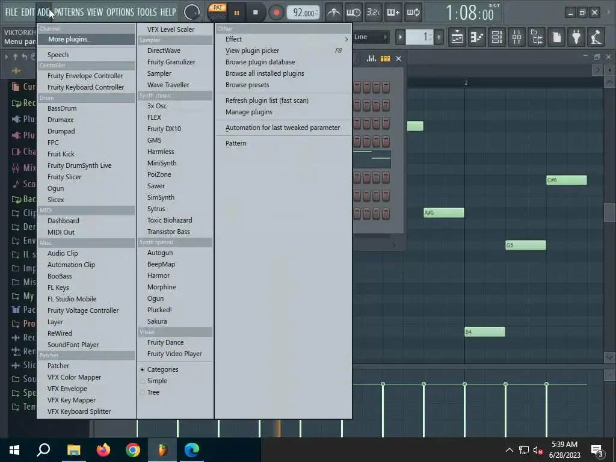Toggle the Browser toolbar icon

pos(537,37)
